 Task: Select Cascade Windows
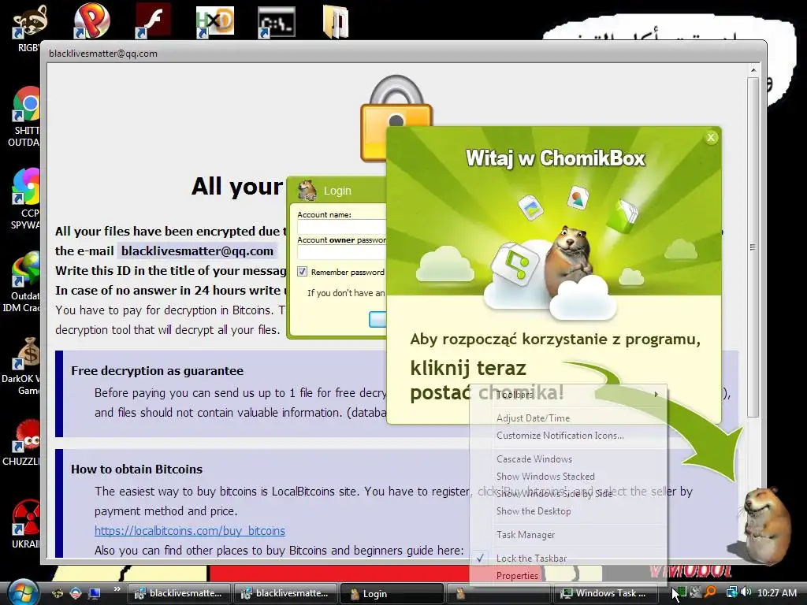[x=569, y=459]
